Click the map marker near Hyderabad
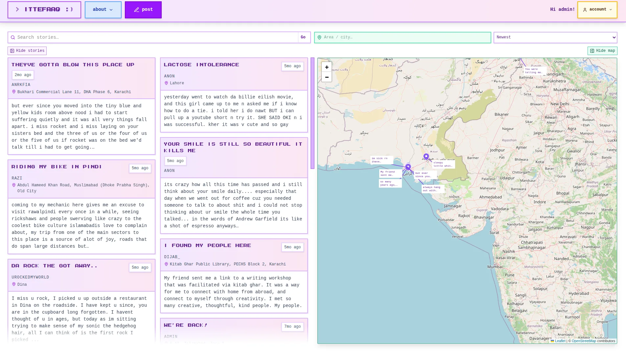The image size is (626, 351). point(426,157)
